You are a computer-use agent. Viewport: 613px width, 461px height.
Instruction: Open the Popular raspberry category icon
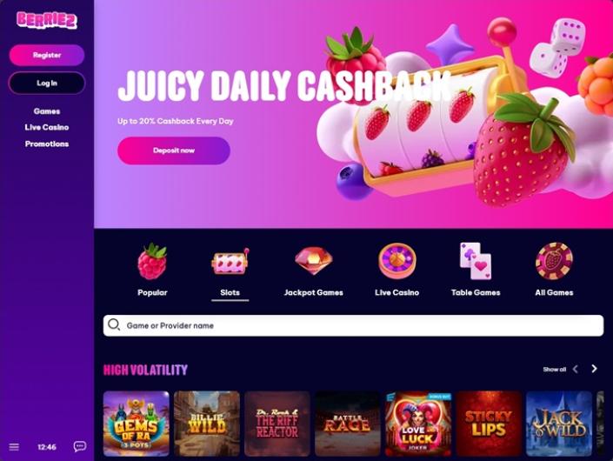(152, 261)
